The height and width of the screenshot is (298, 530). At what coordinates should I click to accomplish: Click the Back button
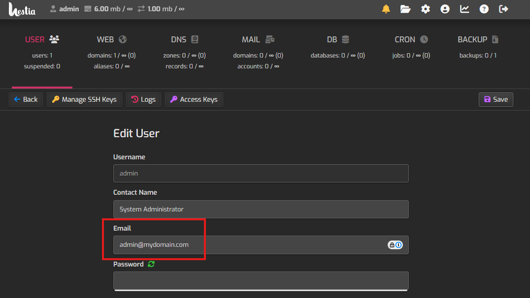[x=26, y=99]
